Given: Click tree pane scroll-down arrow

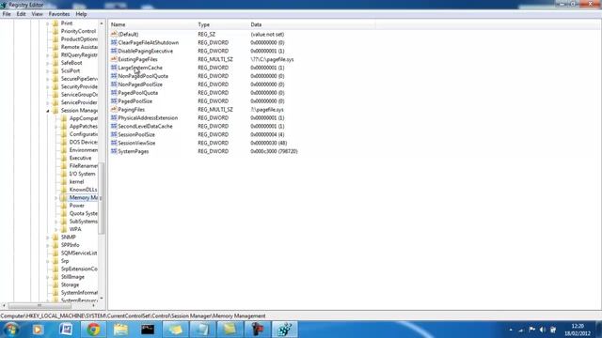Looking at the screenshot, I should 102,299.
